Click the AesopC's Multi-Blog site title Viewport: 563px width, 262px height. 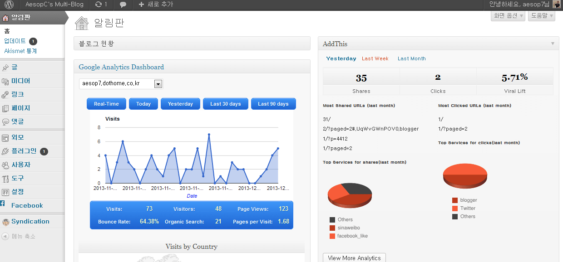(x=55, y=5)
